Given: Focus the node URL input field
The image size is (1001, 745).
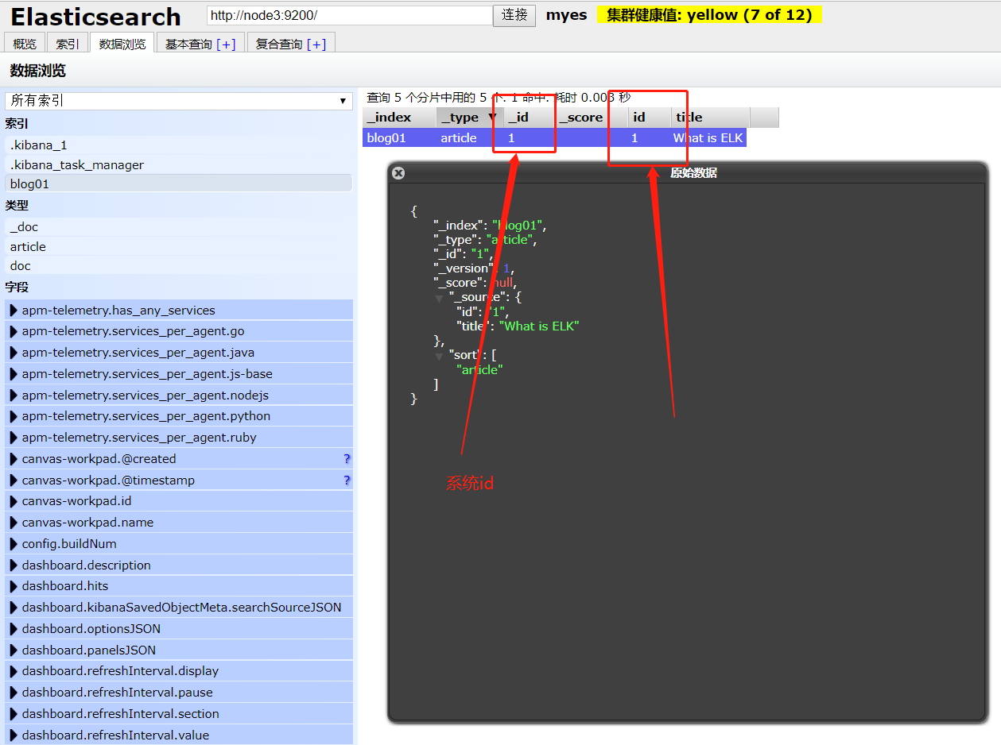Looking at the screenshot, I should tap(349, 15).
